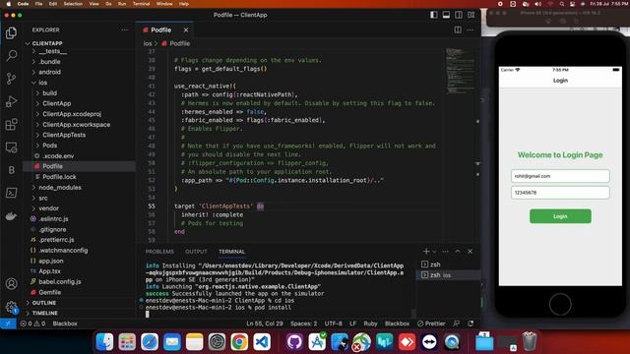Close the Podfile editor tab
The image size is (630, 354).
(x=186, y=30)
